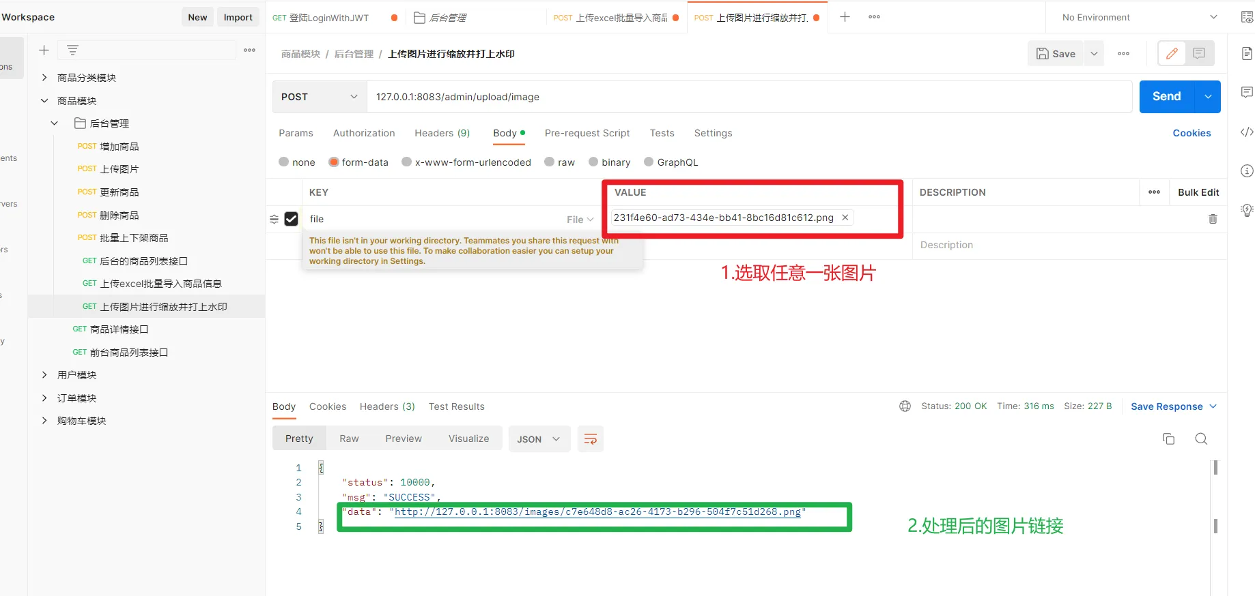Click the row drag handle beside file key

(x=274, y=219)
